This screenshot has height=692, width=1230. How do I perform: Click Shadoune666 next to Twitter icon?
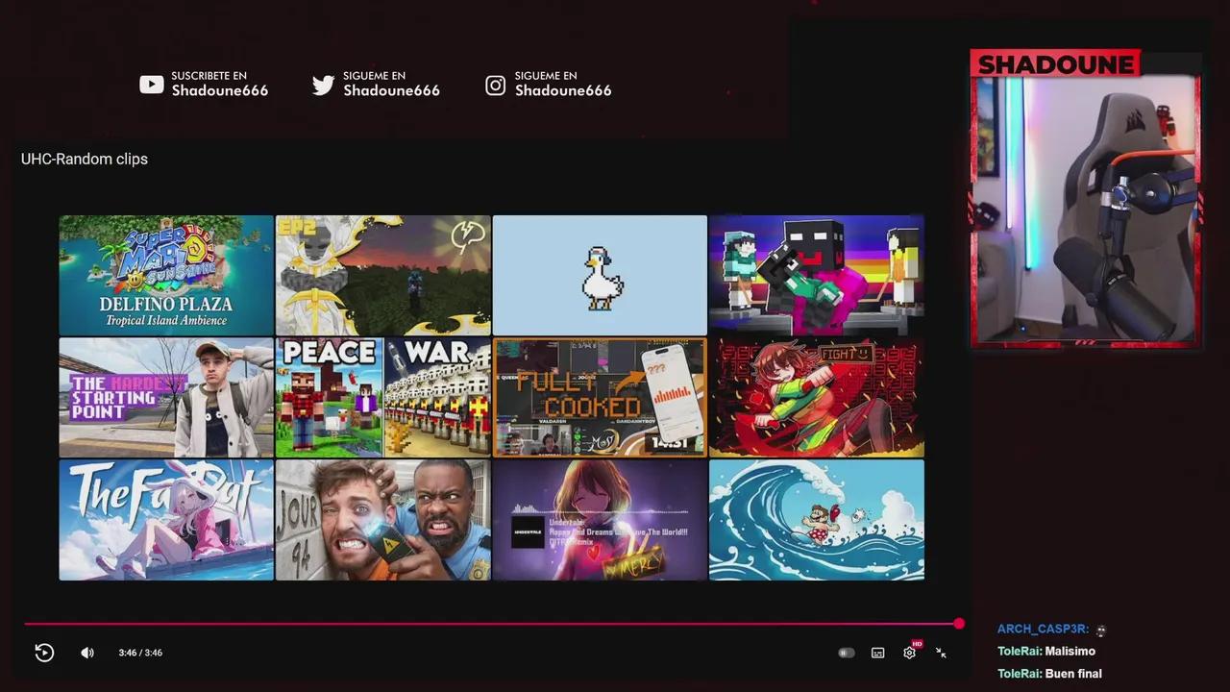391,90
